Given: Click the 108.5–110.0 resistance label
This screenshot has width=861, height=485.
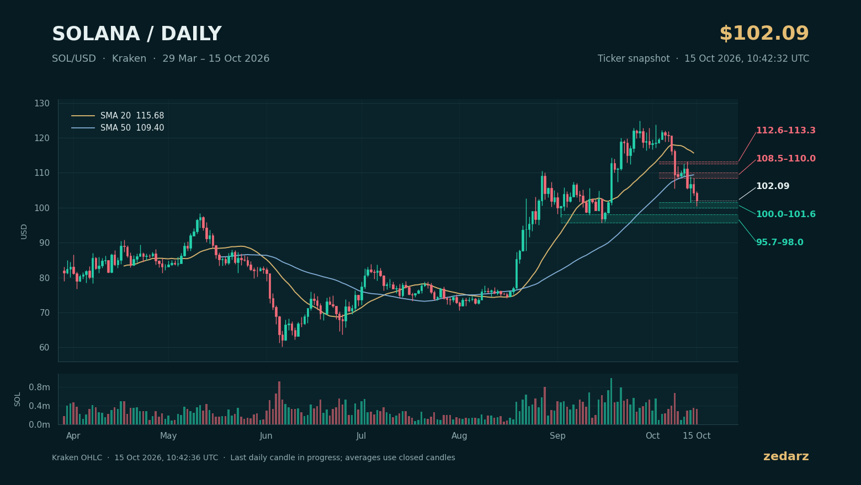Looking at the screenshot, I should point(785,159).
